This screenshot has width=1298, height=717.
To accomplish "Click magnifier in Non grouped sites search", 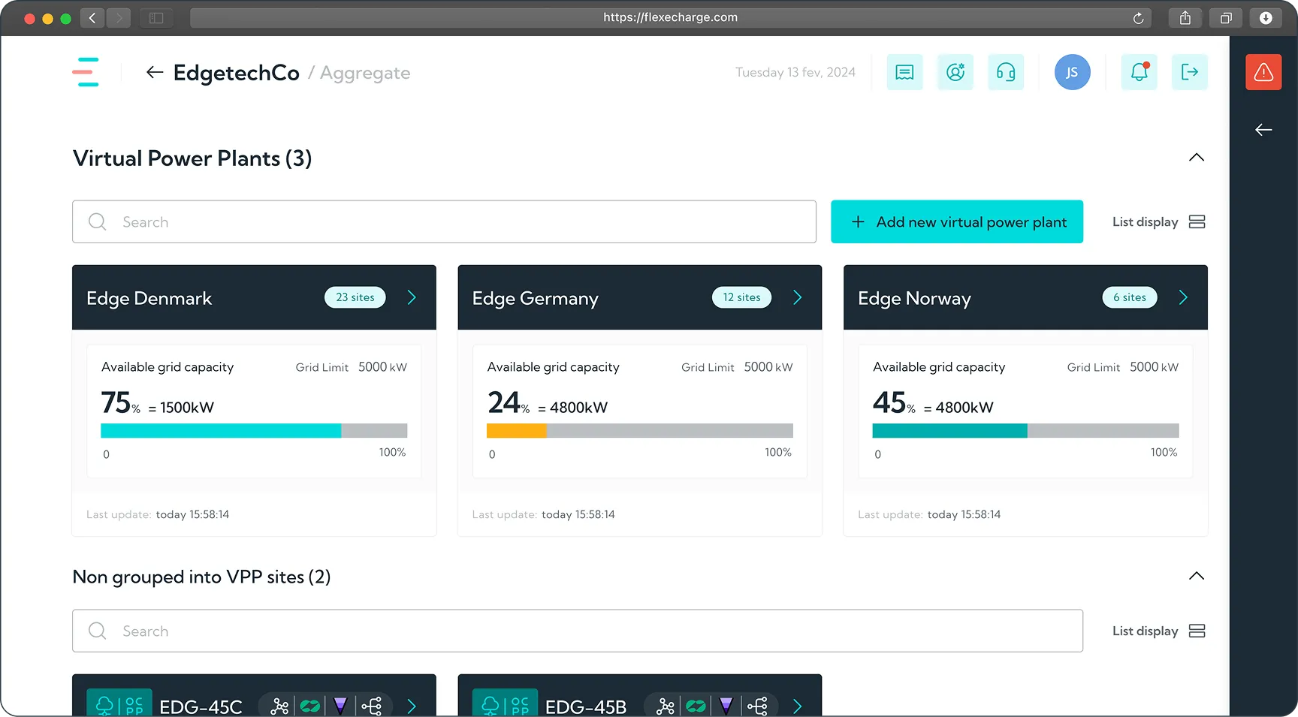I will [x=98, y=631].
